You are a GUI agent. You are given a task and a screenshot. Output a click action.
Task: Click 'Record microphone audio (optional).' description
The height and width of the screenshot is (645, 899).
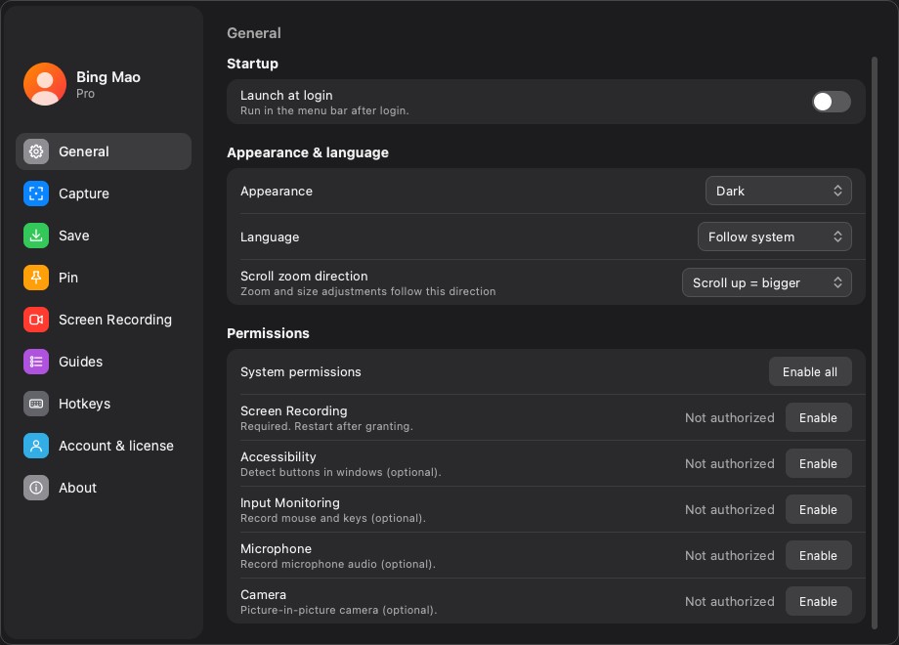pyautogui.click(x=338, y=564)
